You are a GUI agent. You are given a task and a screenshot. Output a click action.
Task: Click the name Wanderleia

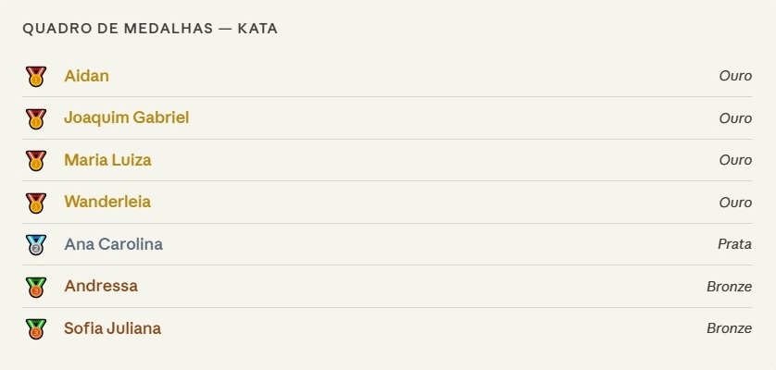point(107,202)
